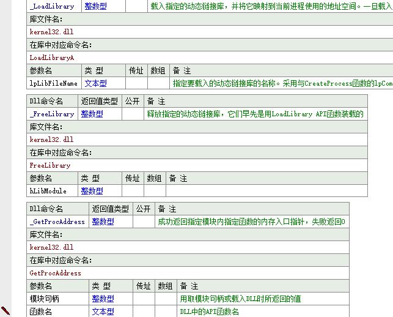Toggle 传址 cell for 模块句柄
Image resolution: width=393 pixels, height=317 pixels.
pos(144,299)
